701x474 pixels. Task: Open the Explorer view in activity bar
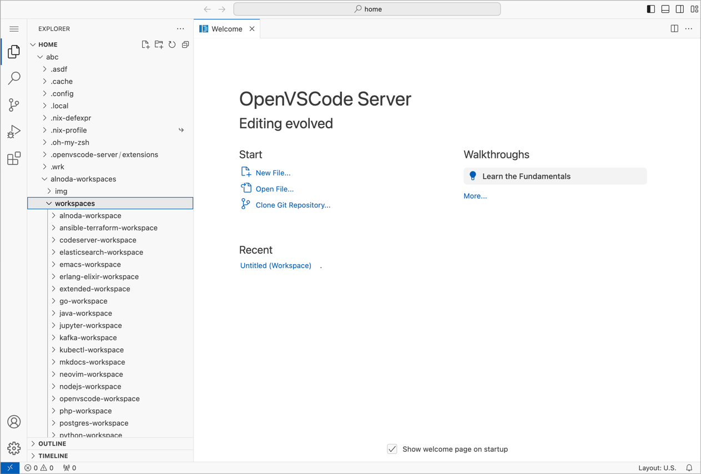[14, 52]
